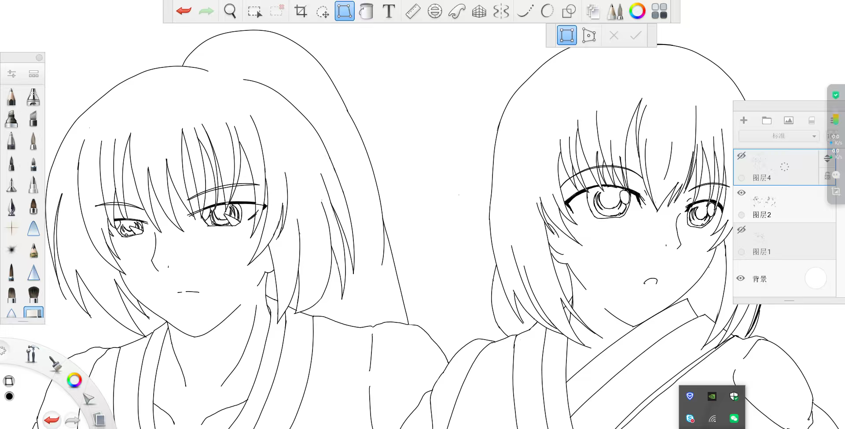Select the rectangle Selection tool
The width and height of the screenshot is (845, 429).
point(254,11)
